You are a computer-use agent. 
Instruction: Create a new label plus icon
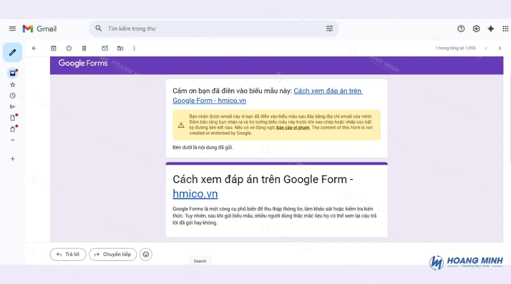tap(12, 159)
